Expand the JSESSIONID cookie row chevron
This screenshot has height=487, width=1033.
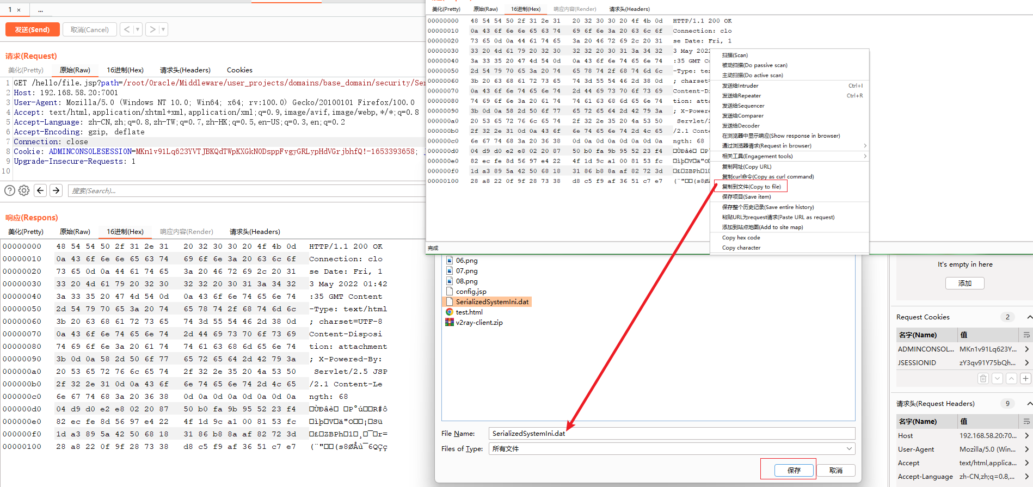click(1026, 362)
